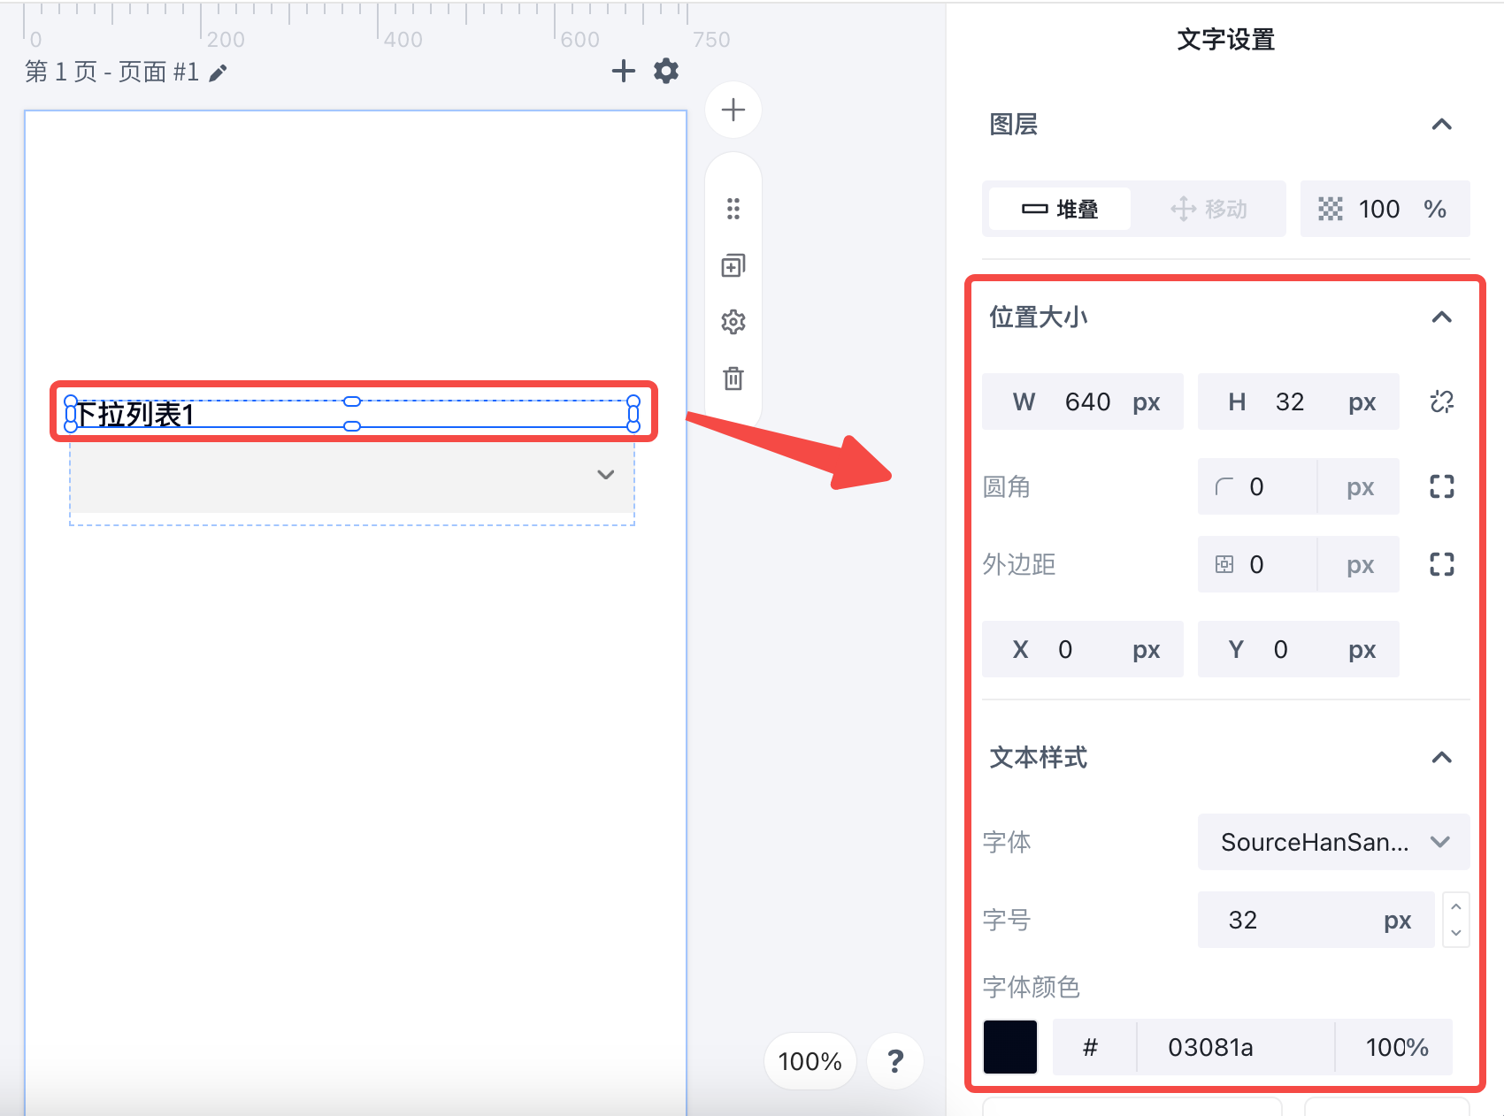Edit the hex color value 03081a
This screenshot has height=1116, width=1504.
point(1236,1047)
